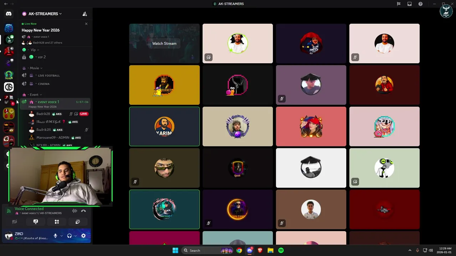
Task: Open AK-STREAMERS server dropdown menu
Action: pos(45,14)
